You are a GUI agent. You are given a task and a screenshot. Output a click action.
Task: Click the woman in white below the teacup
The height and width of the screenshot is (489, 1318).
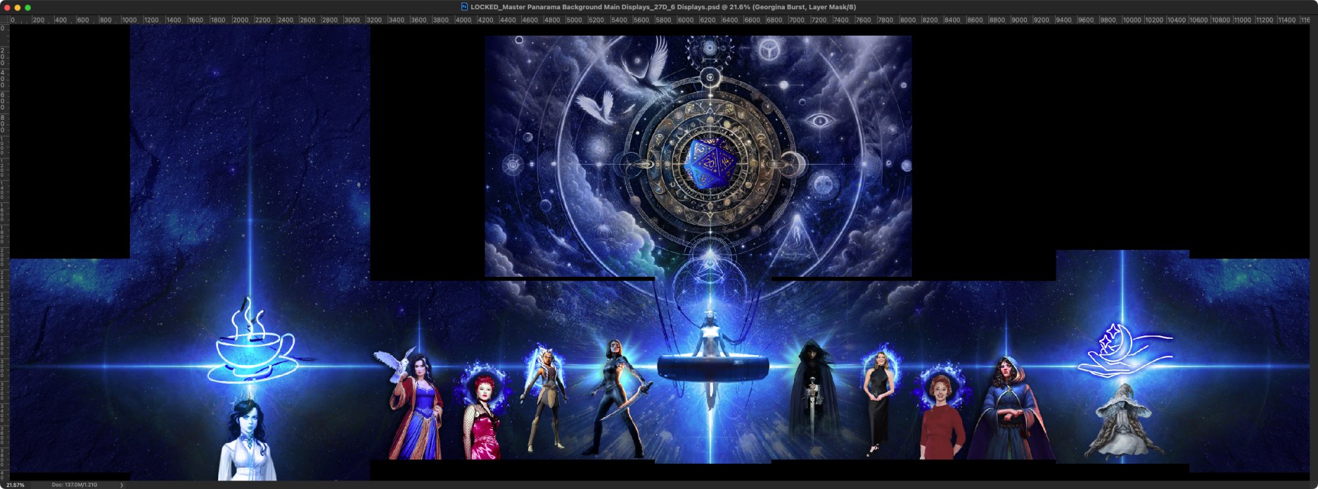coord(247,440)
